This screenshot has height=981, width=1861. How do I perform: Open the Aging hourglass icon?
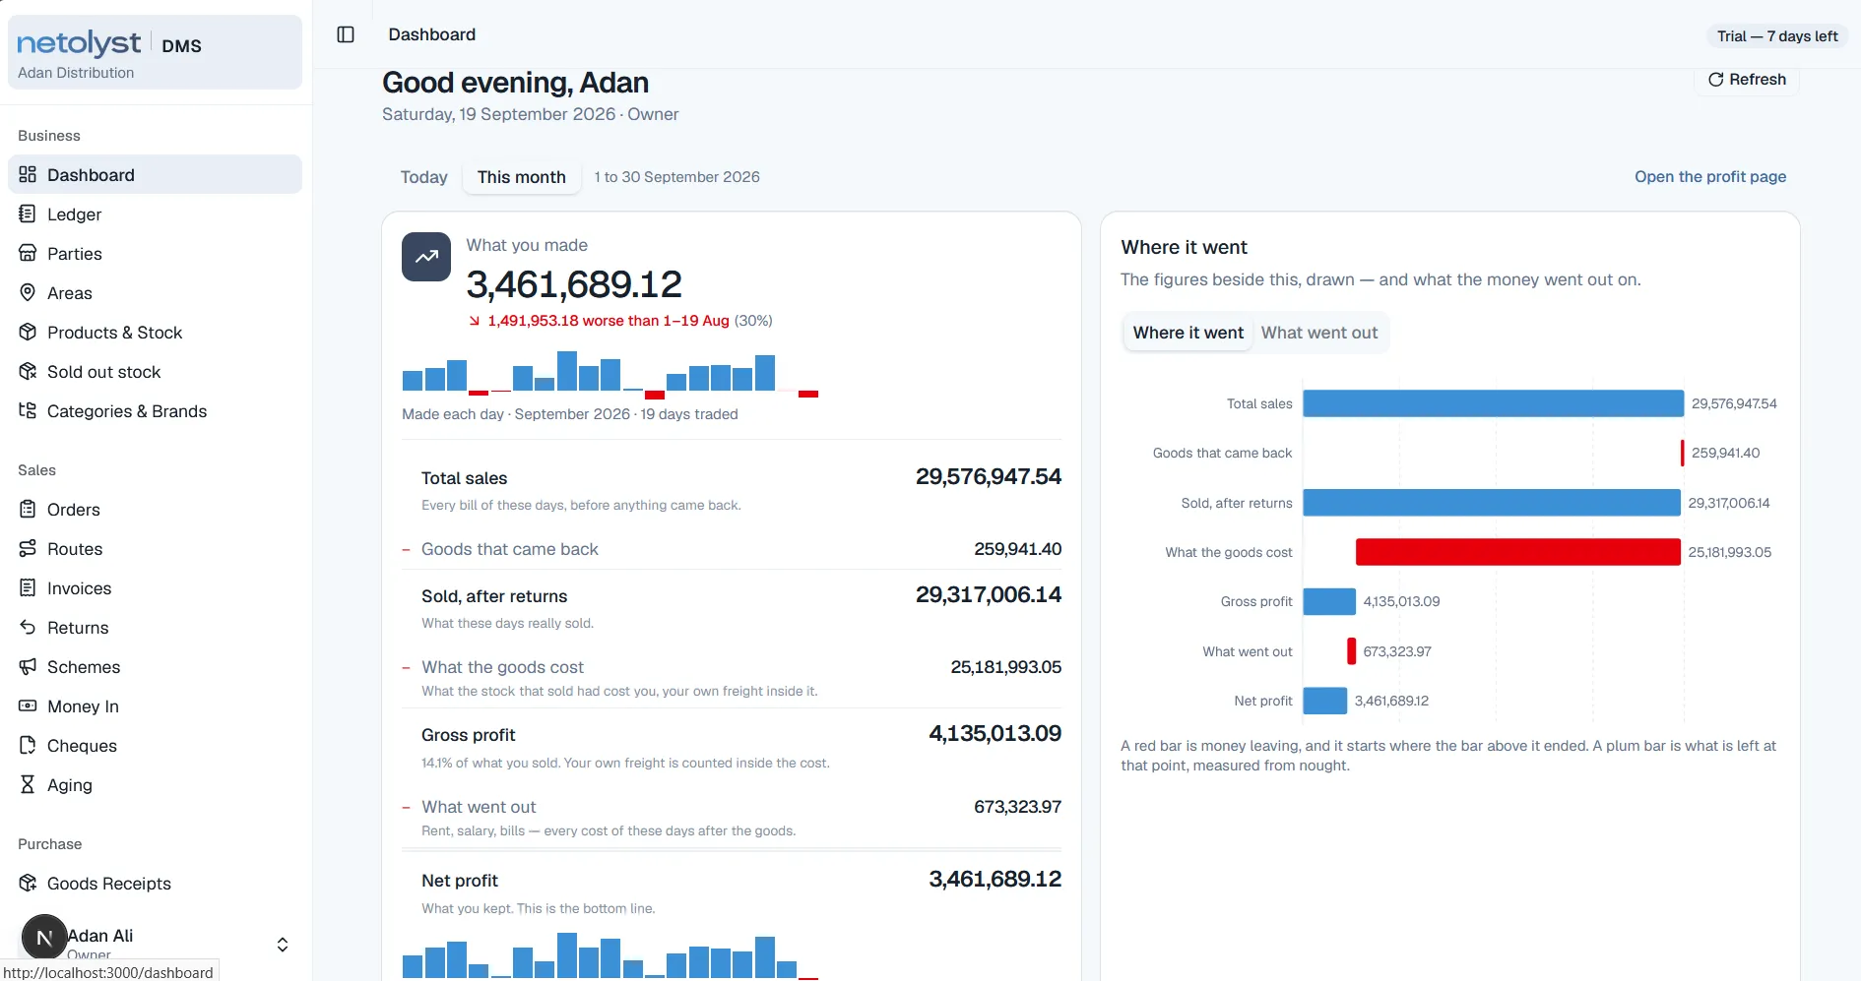coord(28,784)
